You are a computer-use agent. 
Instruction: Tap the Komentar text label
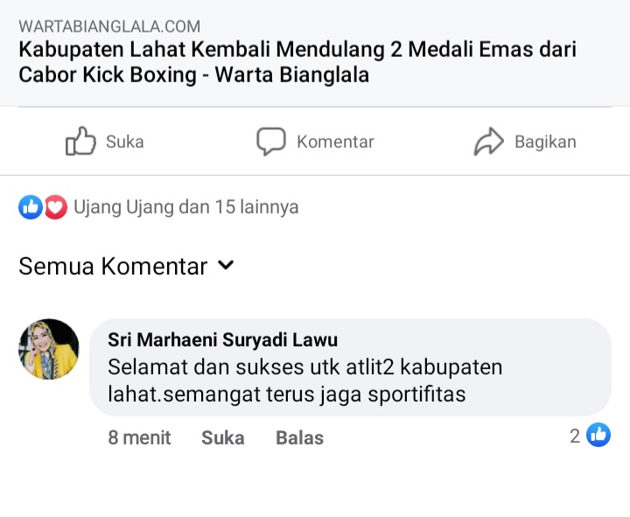pyautogui.click(x=335, y=142)
